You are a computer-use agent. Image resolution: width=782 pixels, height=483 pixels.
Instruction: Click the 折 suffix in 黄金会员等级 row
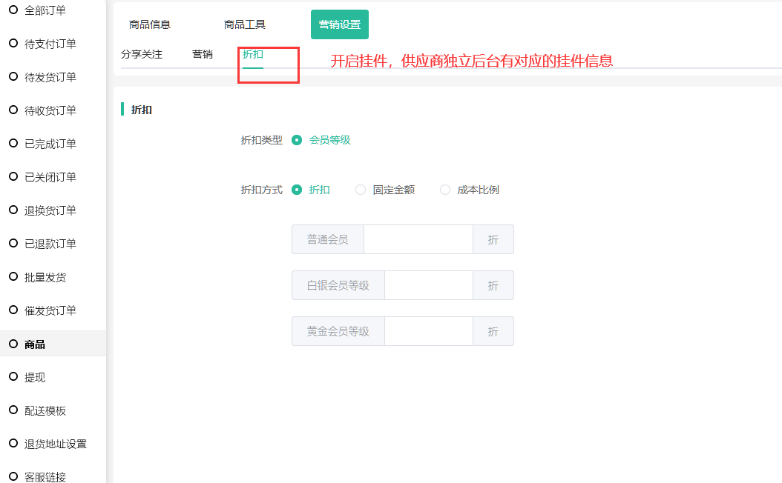(x=493, y=331)
